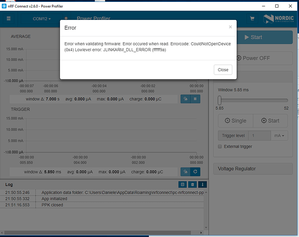Click the Single trigger button
The image size is (299, 237).
[x=236, y=121]
